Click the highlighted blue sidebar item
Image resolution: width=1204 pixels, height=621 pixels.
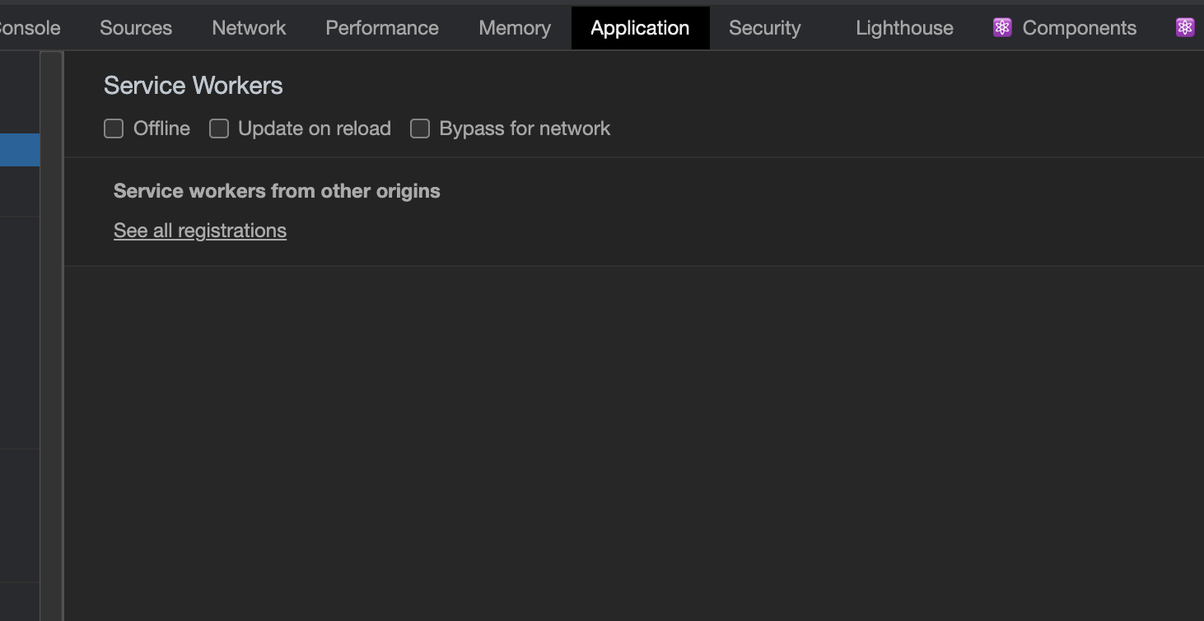(20, 150)
